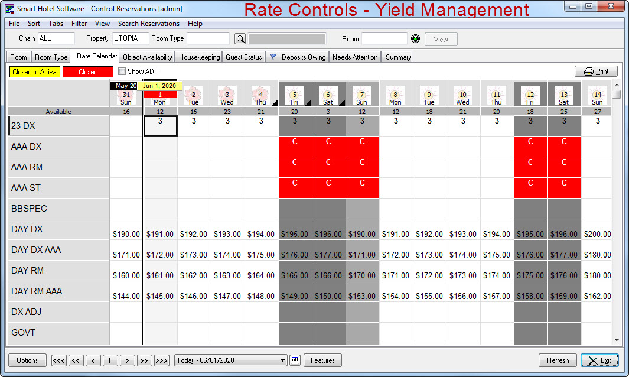Open the Search Reservations menu

tap(148, 24)
